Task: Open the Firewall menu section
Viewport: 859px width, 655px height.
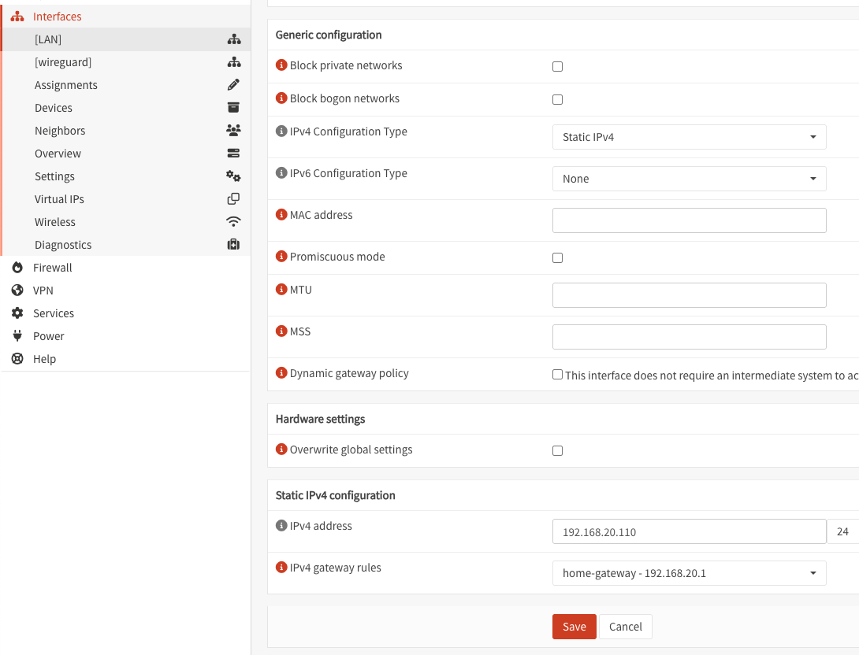Action: coord(52,268)
